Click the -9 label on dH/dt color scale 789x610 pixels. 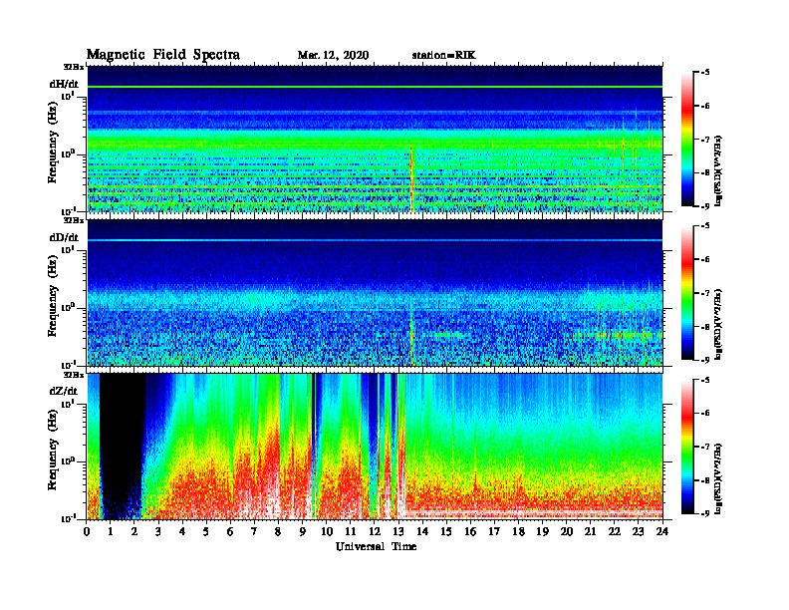[704, 206]
